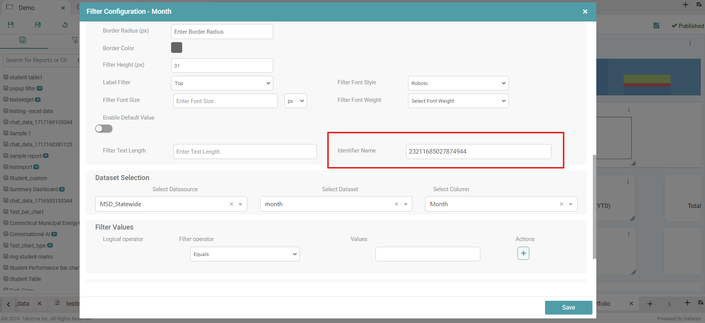Pick a Border Color from the swatch
Viewport: 705px width, 323px height.
(x=176, y=48)
